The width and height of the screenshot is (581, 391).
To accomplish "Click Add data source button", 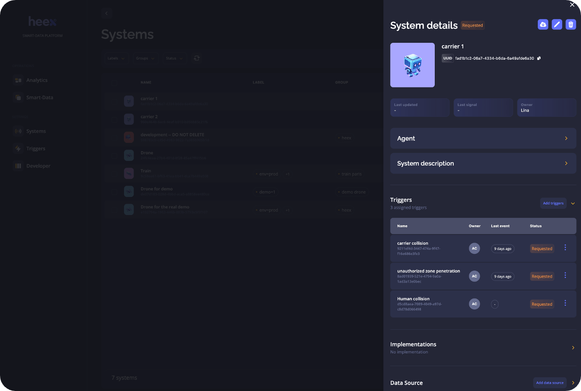I will [550, 382].
